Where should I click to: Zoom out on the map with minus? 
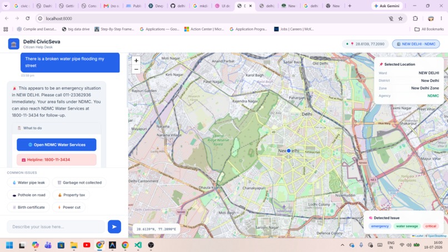tap(136, 69)
